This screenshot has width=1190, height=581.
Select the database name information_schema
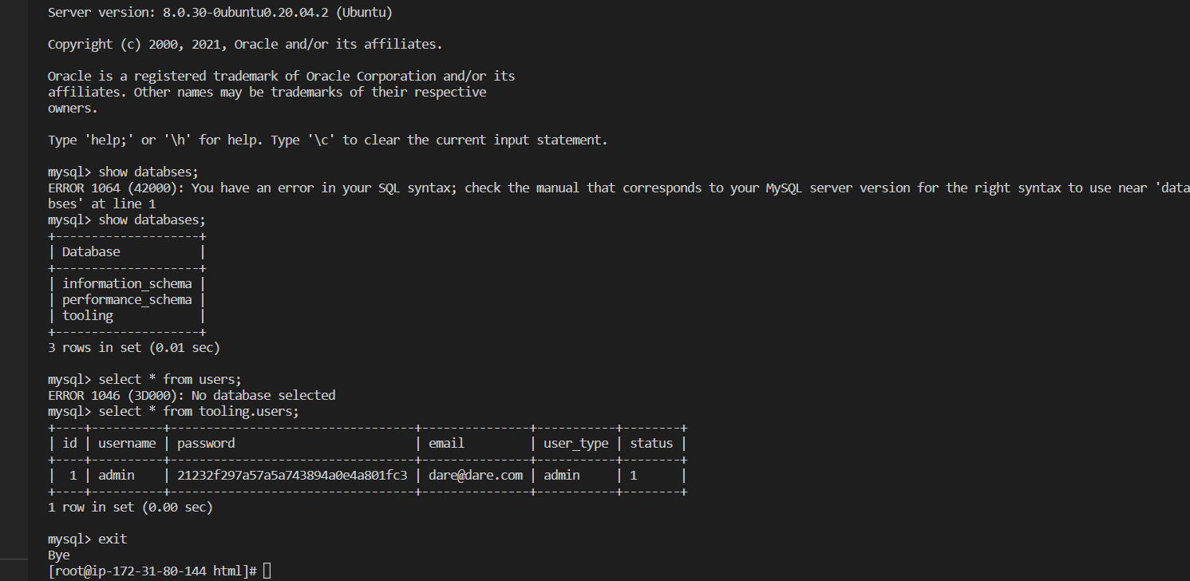[x=126, y=283]
